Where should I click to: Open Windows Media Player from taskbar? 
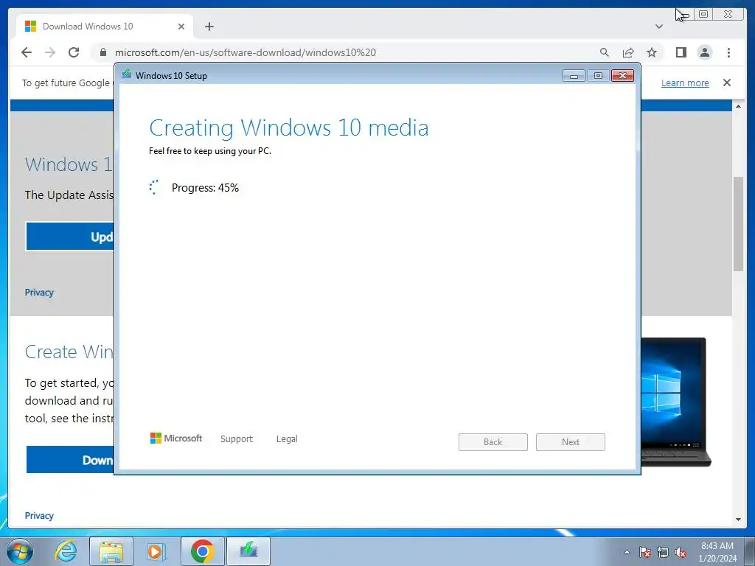coord(156,551)
